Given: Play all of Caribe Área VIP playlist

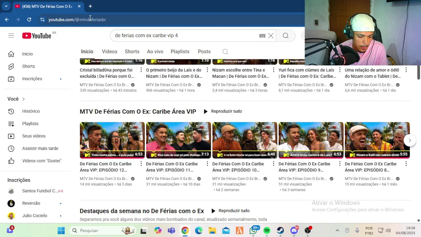Looking at the screenshot, I should (x=222, y=111).
